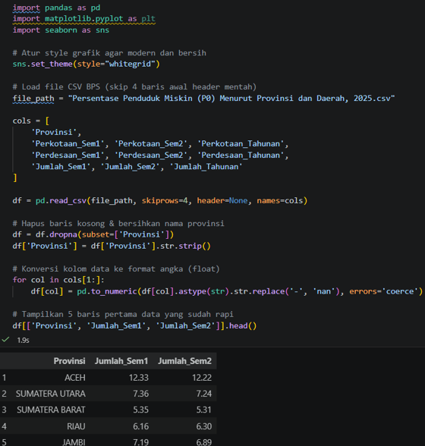Click the value 5.31 in table
Image resolution: width=425 pixels, height=446 pixels.
pos(204,410)
